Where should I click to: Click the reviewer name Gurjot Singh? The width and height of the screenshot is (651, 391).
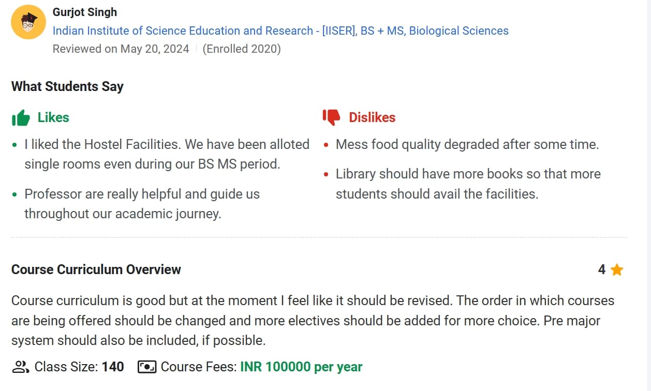[x=85, y=12]
